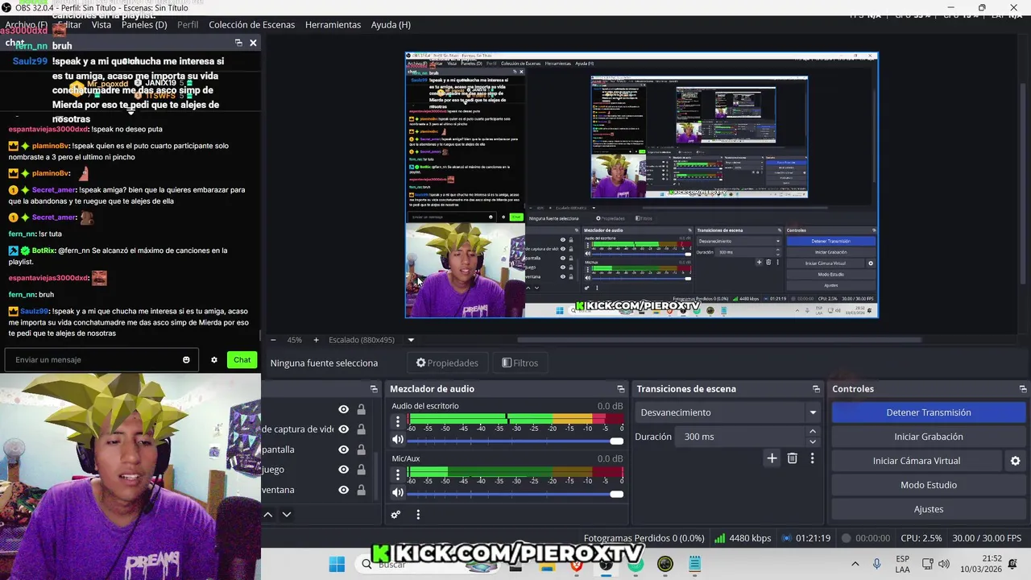Viewport: 1031px width, 580px height.
Task: Hide the ventana source
Action: (x=344, y=490)
